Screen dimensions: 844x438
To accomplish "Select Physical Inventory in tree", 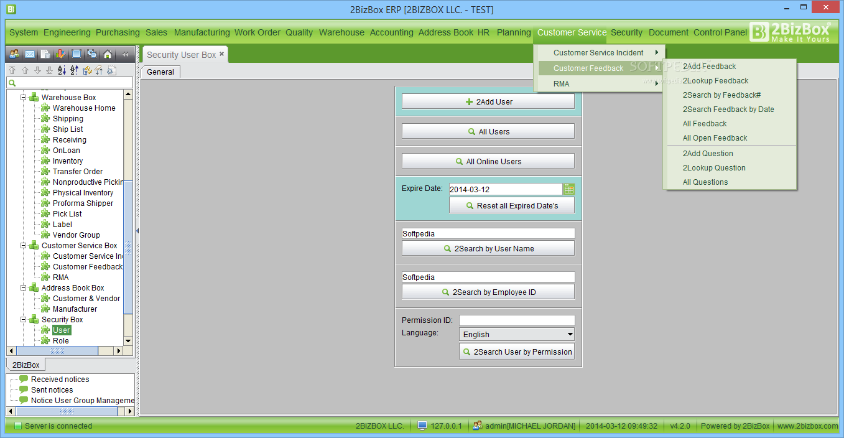I will click(x=83, y=193).
